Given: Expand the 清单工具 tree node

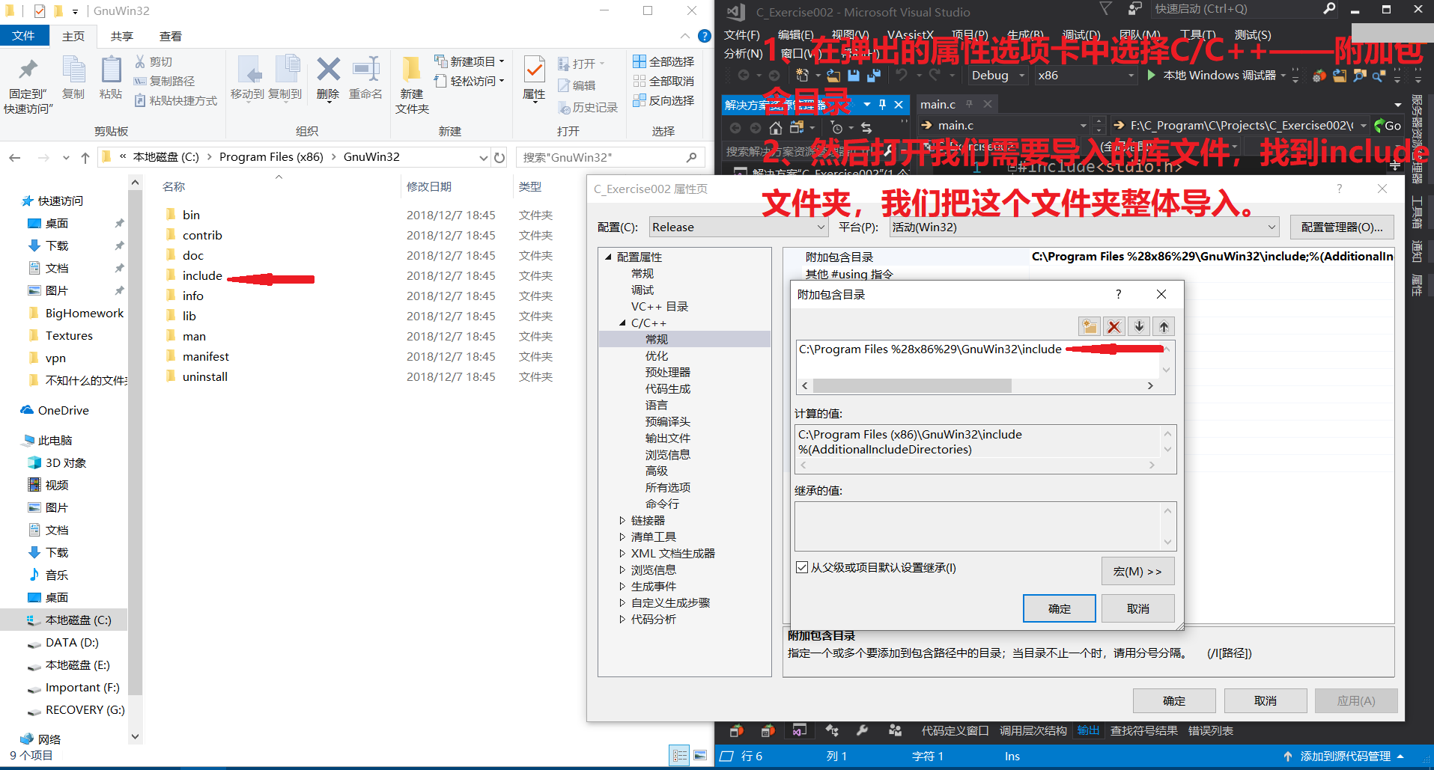Looking at the screenshot, I should click(x=622, y=537).
